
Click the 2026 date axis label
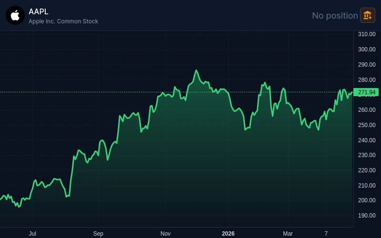click(228, 234)
